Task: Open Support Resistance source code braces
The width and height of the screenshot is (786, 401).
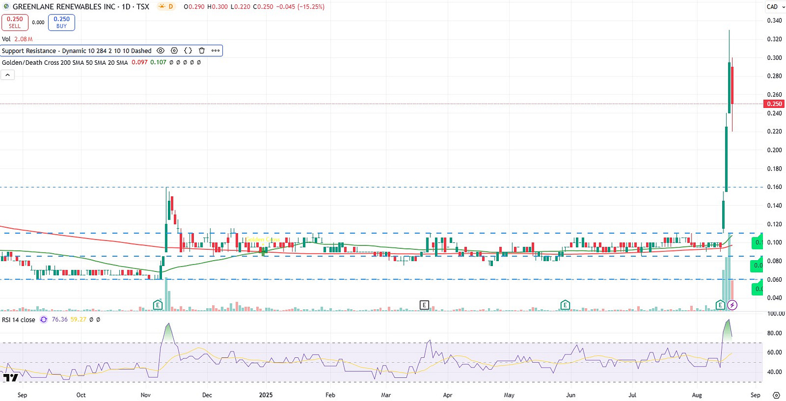Action: click(188, 51)
